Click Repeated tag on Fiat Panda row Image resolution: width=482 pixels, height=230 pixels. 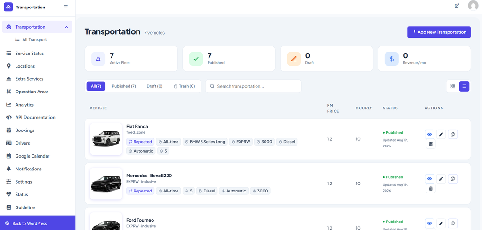click(x=140, y=142)
